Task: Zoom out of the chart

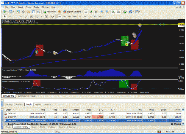Action: point(107,12)
